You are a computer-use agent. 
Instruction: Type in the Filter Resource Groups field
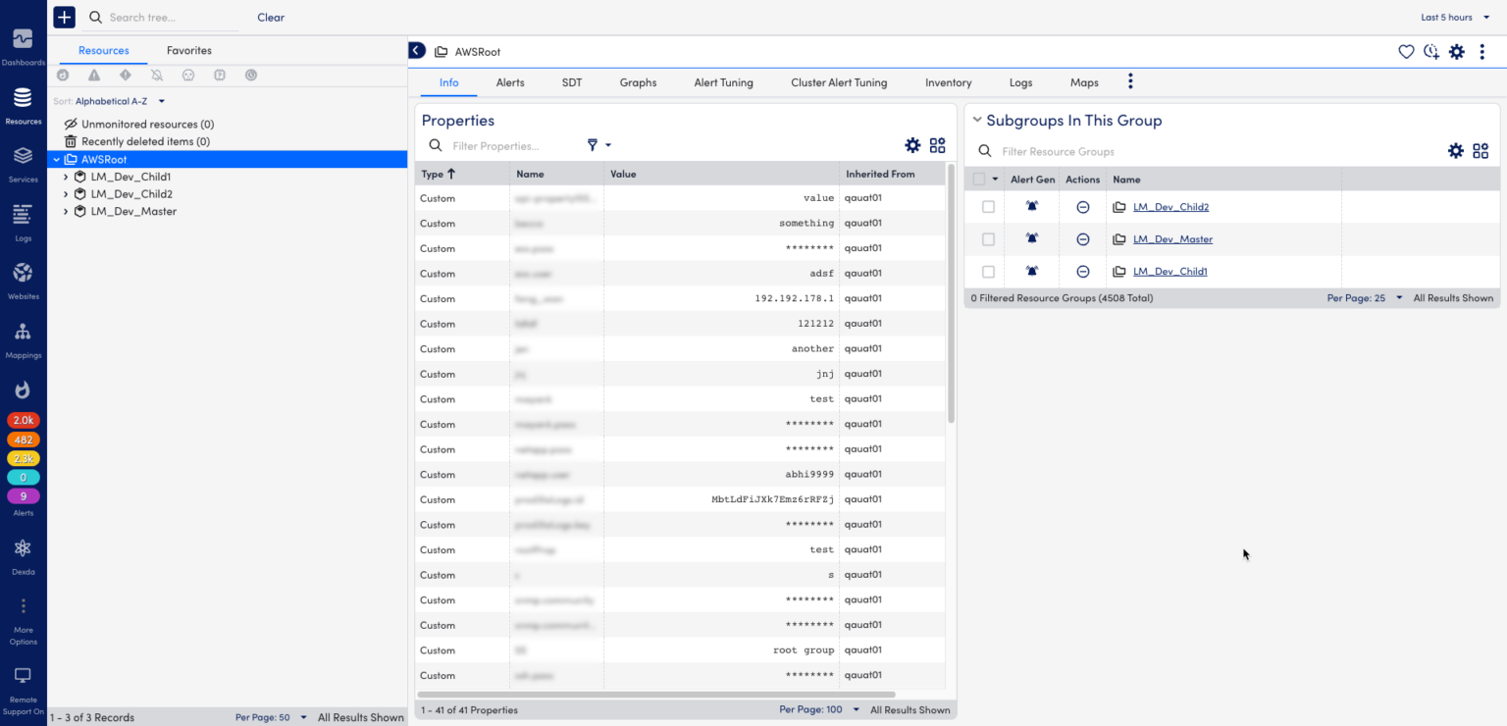tap(1069, 151)
